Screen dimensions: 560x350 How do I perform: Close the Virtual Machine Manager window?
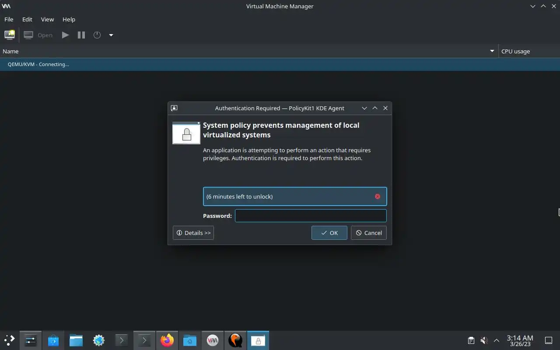click(x=554, y=6)
